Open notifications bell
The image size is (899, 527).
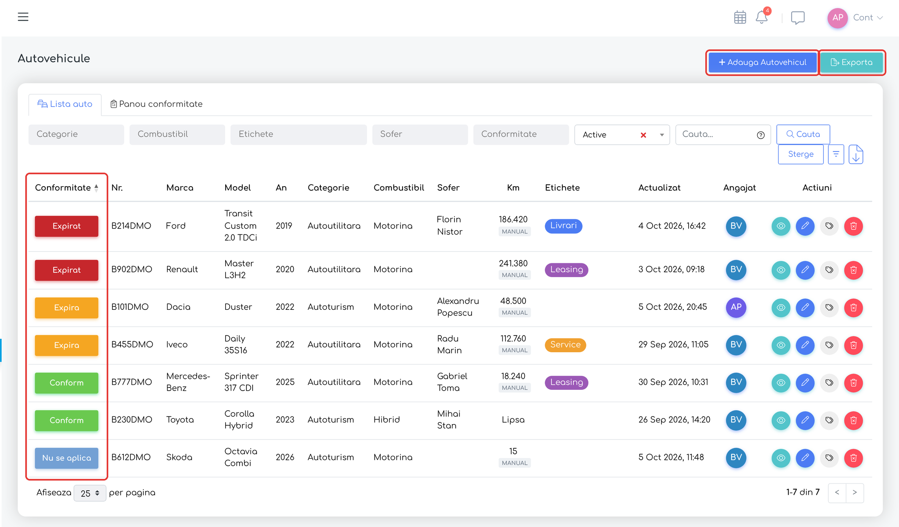coord(762,17)
